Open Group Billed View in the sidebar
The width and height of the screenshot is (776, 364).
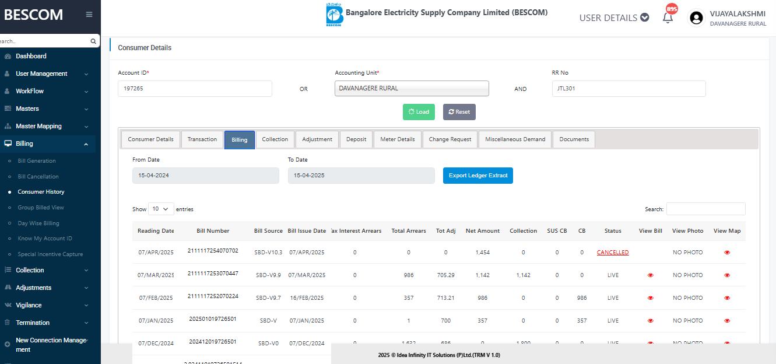(x=41, y=208)
